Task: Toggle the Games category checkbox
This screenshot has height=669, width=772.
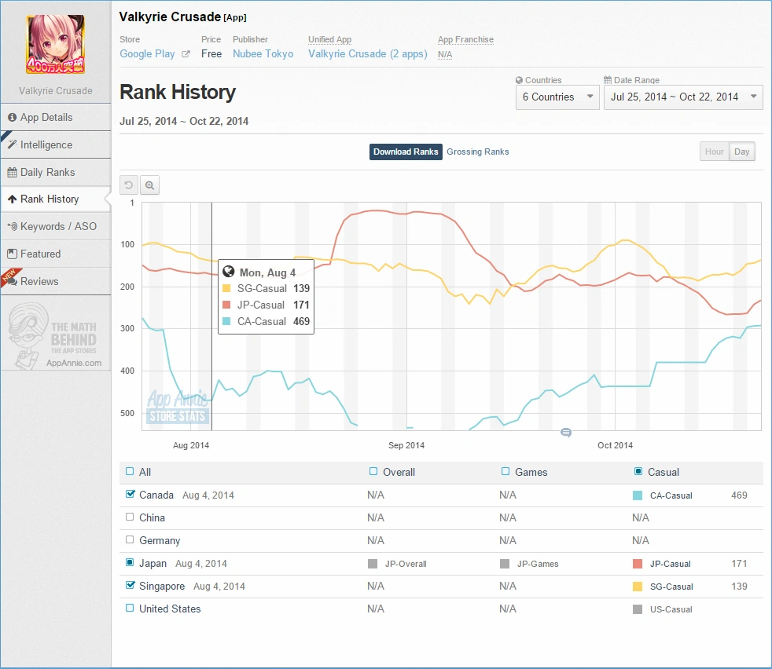Action: click(505, 471)
